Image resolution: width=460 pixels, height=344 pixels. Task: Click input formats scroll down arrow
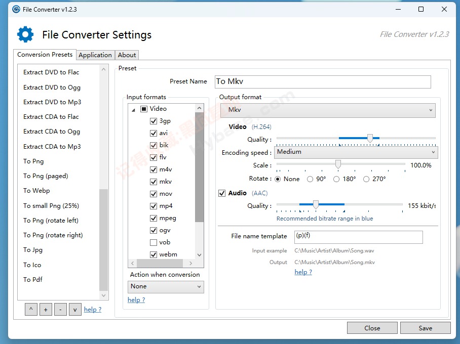pos(200,255)
